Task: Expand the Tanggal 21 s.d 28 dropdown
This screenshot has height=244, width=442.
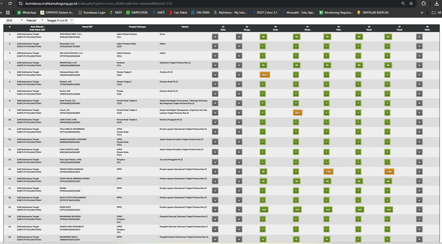Action: tap(60, 20)
